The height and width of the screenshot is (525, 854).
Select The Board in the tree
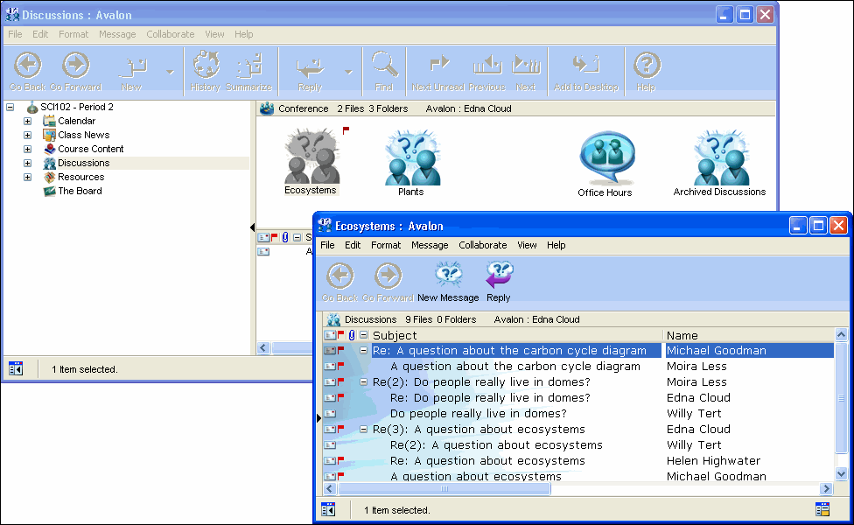coord(80,191)
